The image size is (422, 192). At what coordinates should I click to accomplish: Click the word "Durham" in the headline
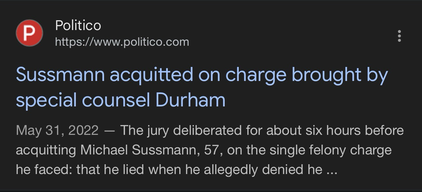[x=190, y=100]
